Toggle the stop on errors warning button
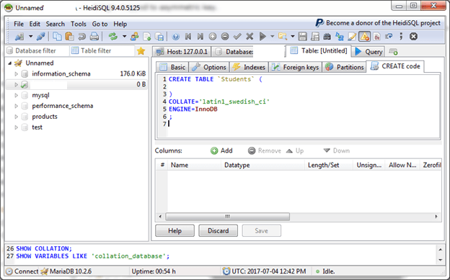 click(x=364, y=37)
